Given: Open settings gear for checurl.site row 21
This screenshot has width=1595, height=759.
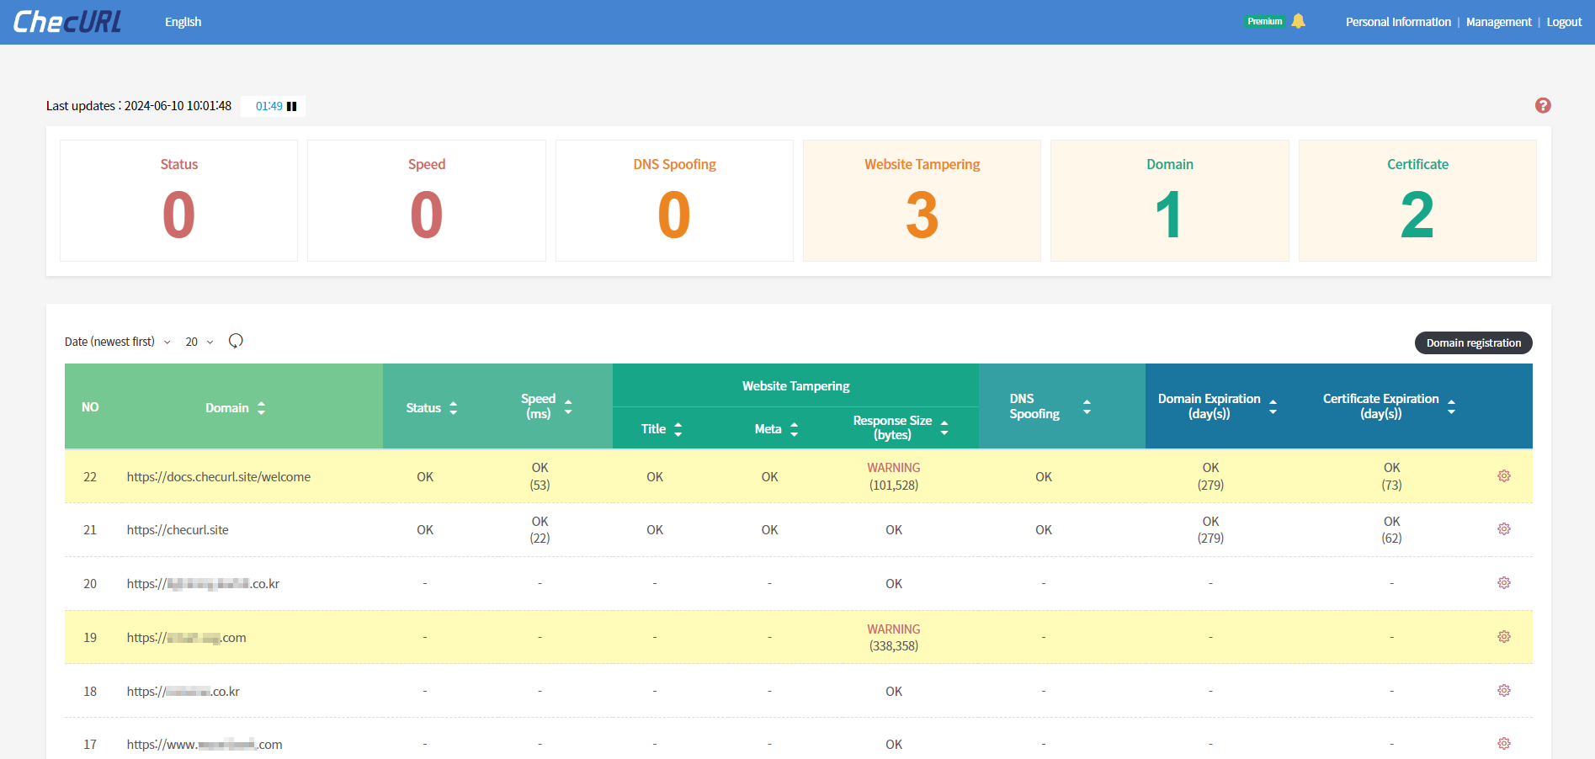Looking at the screenshot, I should click(x=1503, y=529).
